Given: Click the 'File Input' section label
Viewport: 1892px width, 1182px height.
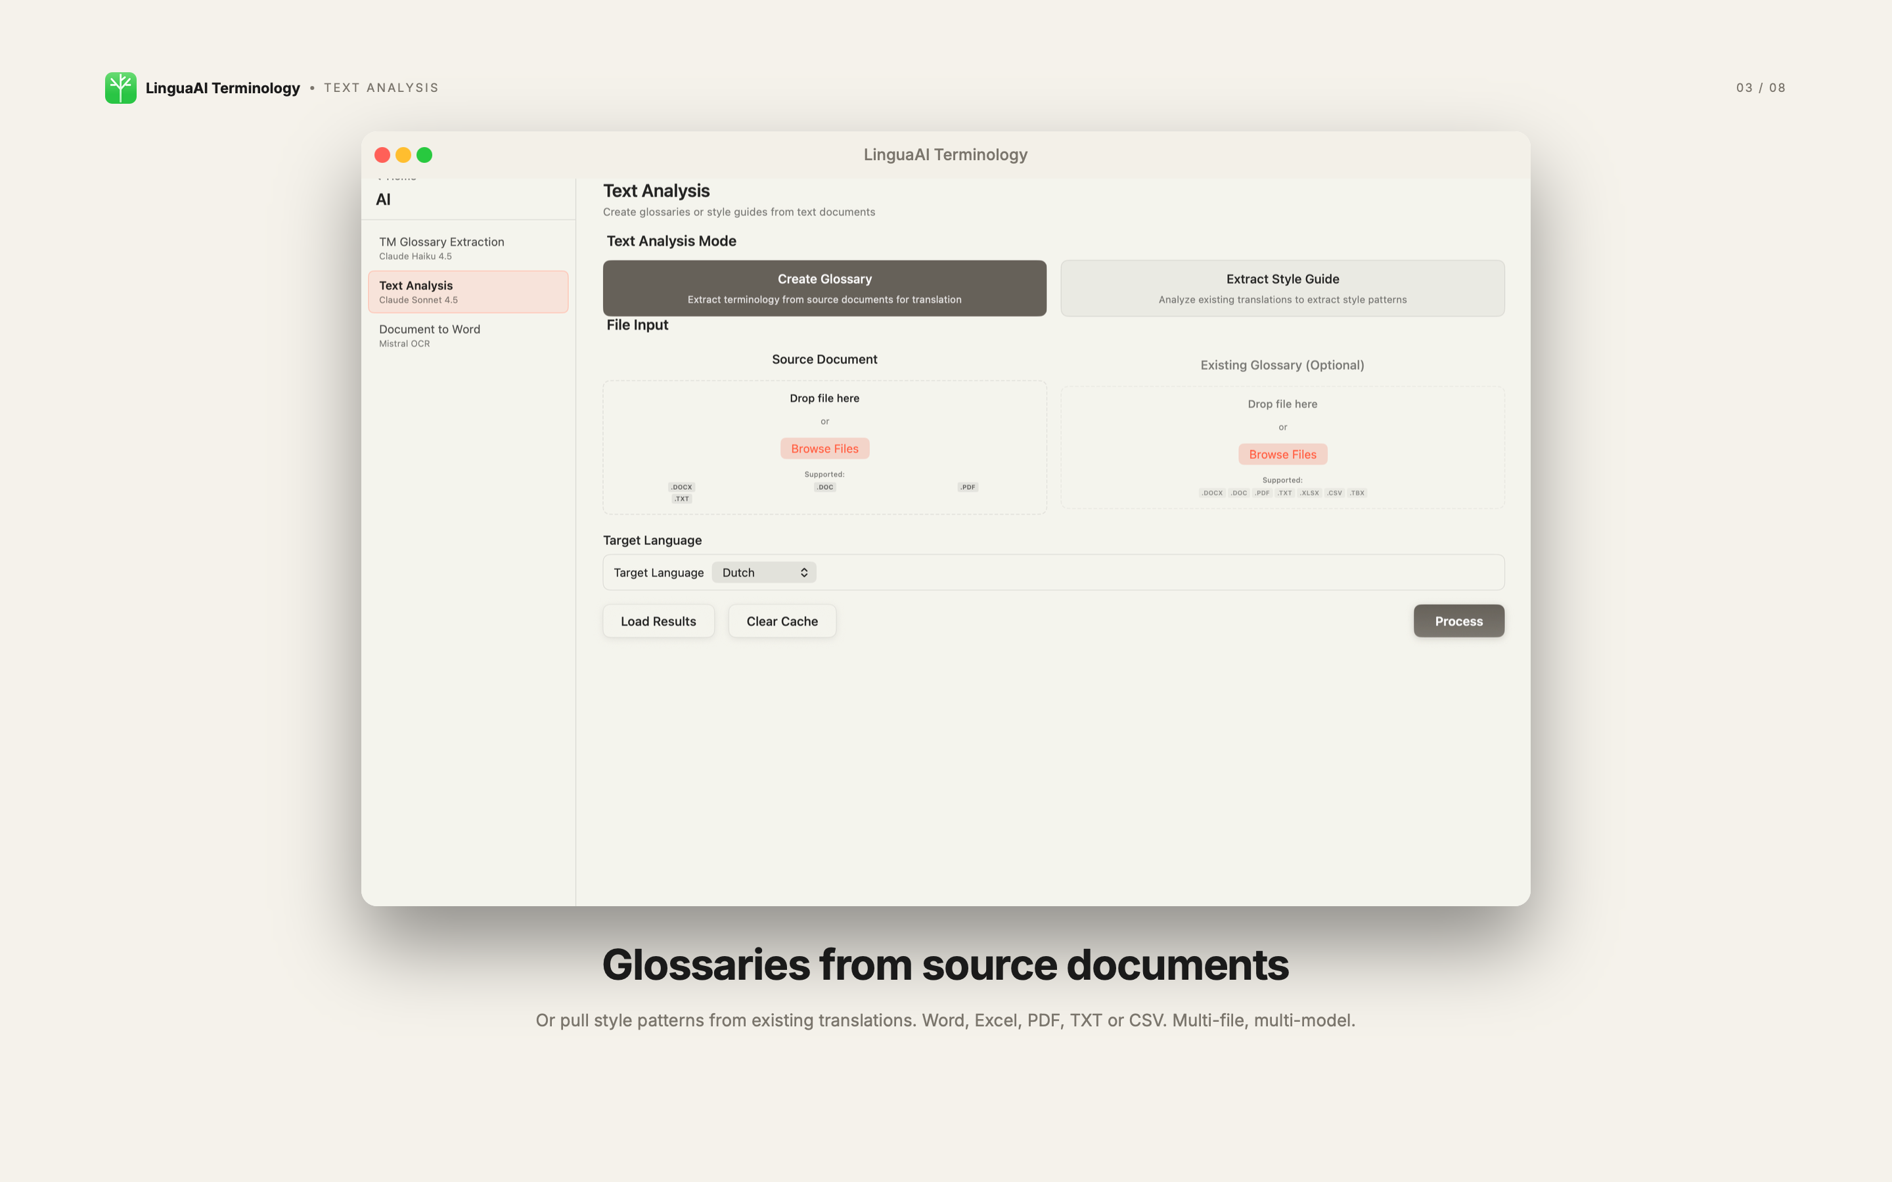Looking at the screenshot, I should click(637, 324).
